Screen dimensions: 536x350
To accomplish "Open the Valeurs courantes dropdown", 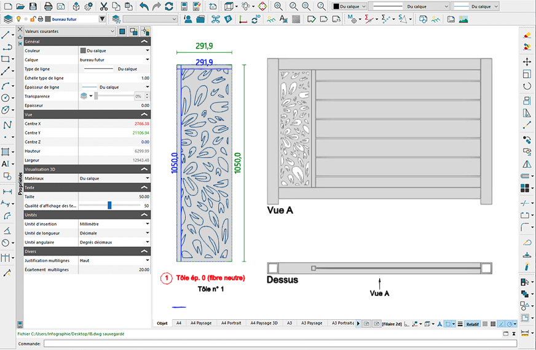I will (x=69, y=31).
